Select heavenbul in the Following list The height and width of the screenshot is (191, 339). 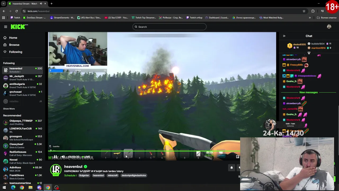click(x=22, y=70)
